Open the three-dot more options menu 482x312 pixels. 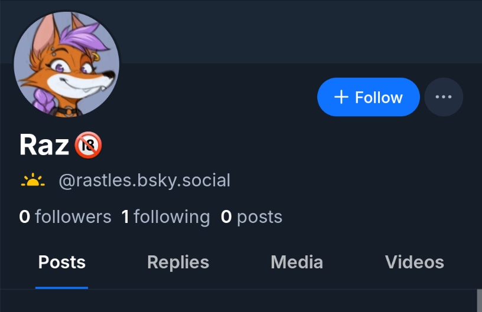(444, 97)
